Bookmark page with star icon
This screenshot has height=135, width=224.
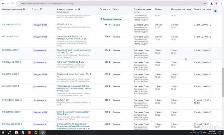pos(206,3)
